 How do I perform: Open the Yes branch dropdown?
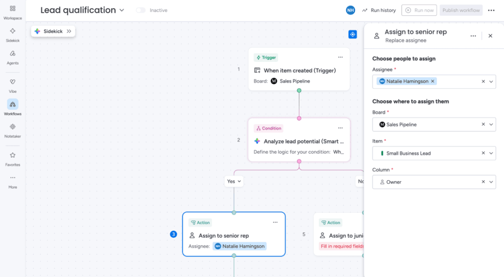[234, 181]
